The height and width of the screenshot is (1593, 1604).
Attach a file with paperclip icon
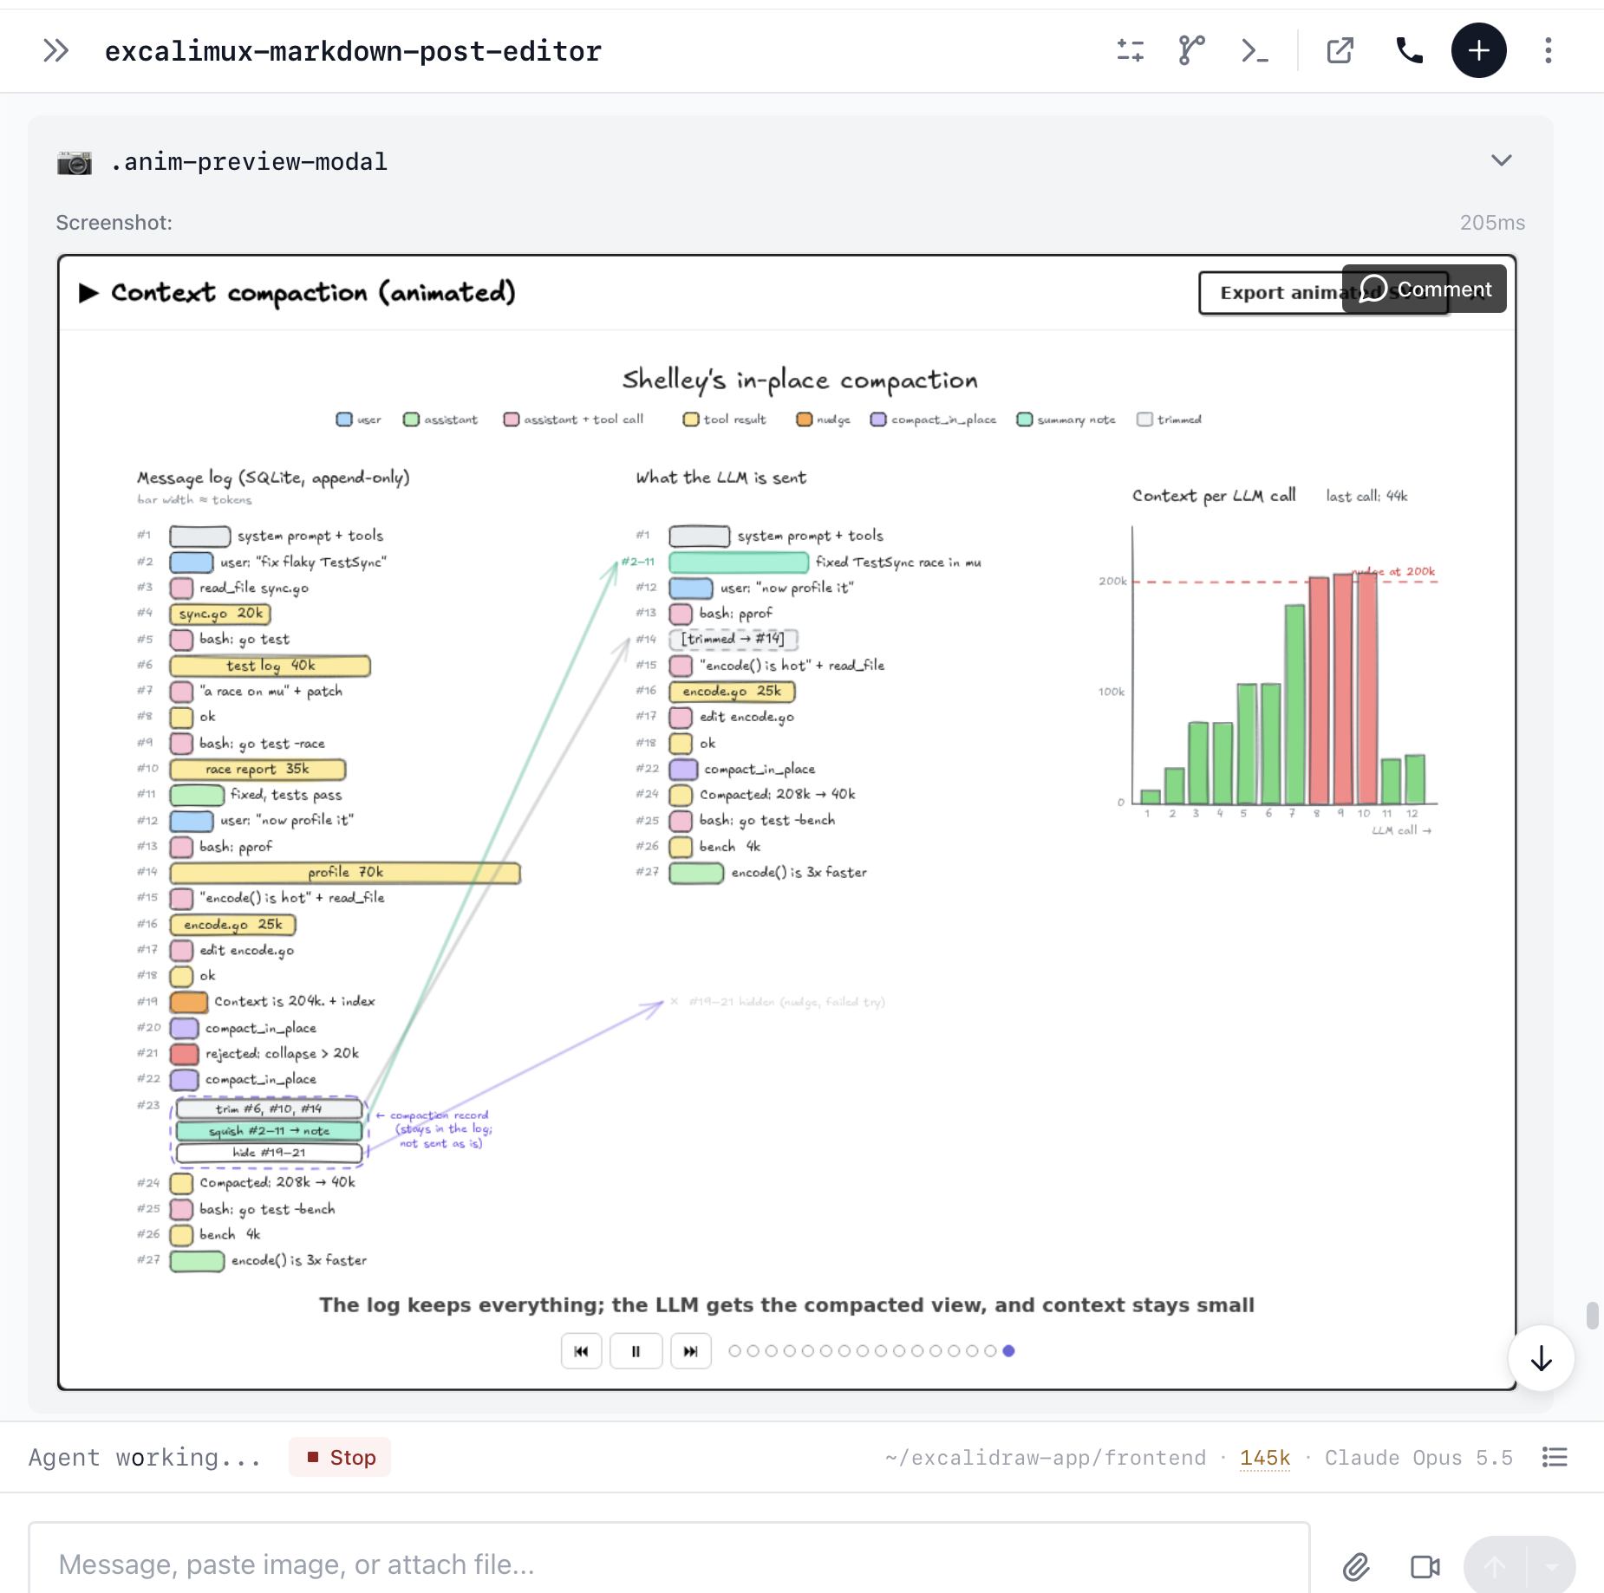[x=1357, y=1566]
